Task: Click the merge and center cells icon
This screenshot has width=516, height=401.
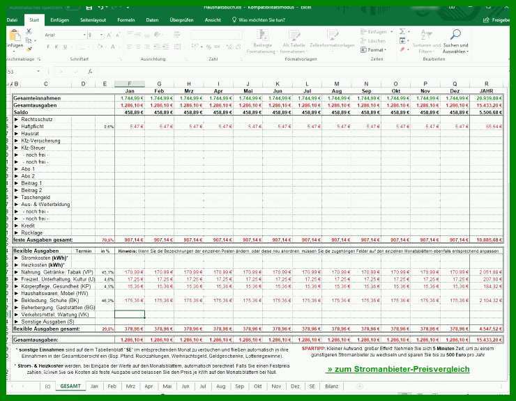Action: coord(177,47)
